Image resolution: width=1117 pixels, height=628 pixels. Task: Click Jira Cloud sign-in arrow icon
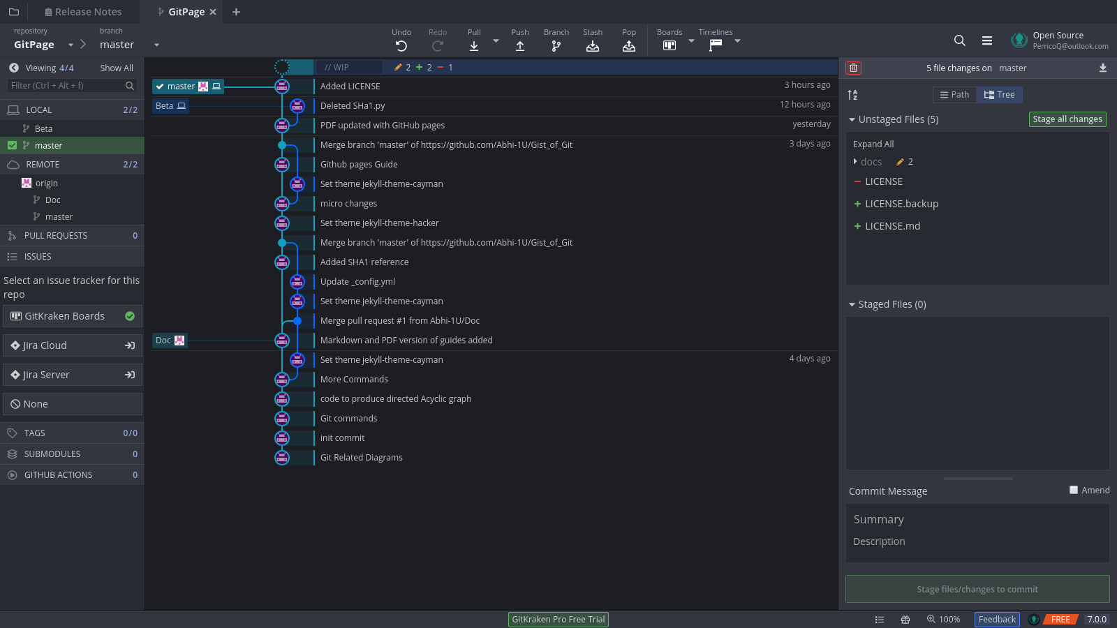(130, 345)
